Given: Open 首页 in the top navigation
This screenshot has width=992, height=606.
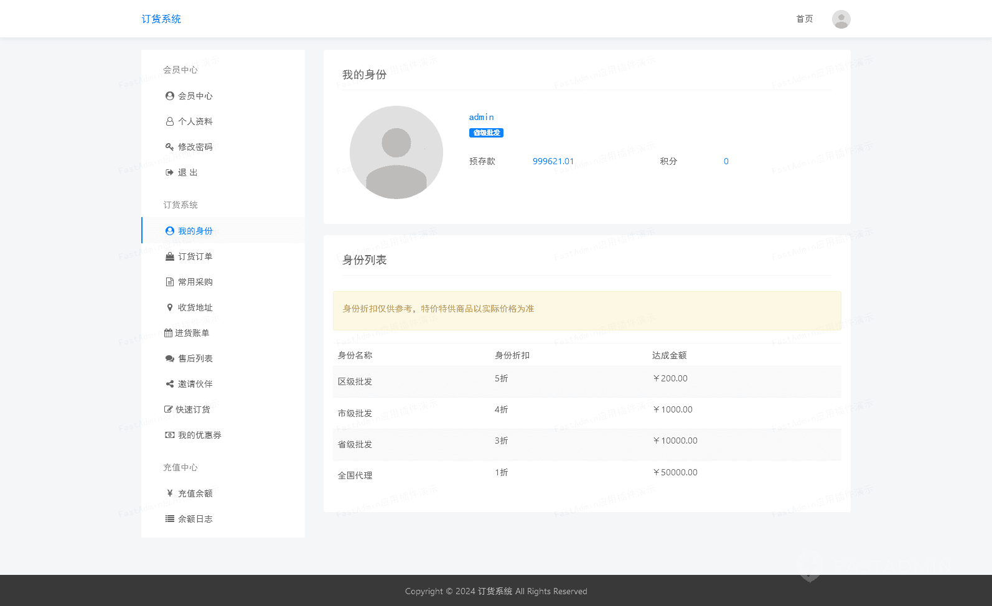Looking at the screenshot, I should 804,19.
